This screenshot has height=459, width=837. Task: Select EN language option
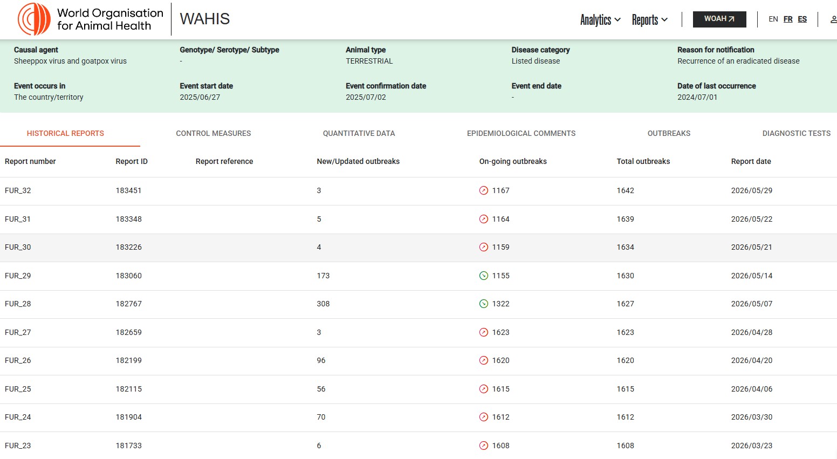pos(773,19)
